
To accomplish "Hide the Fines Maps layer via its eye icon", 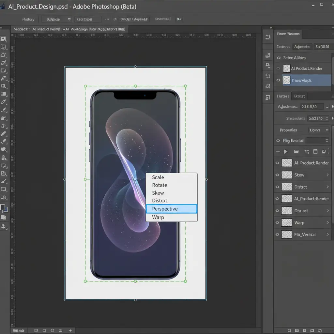I will click(278, 80).
